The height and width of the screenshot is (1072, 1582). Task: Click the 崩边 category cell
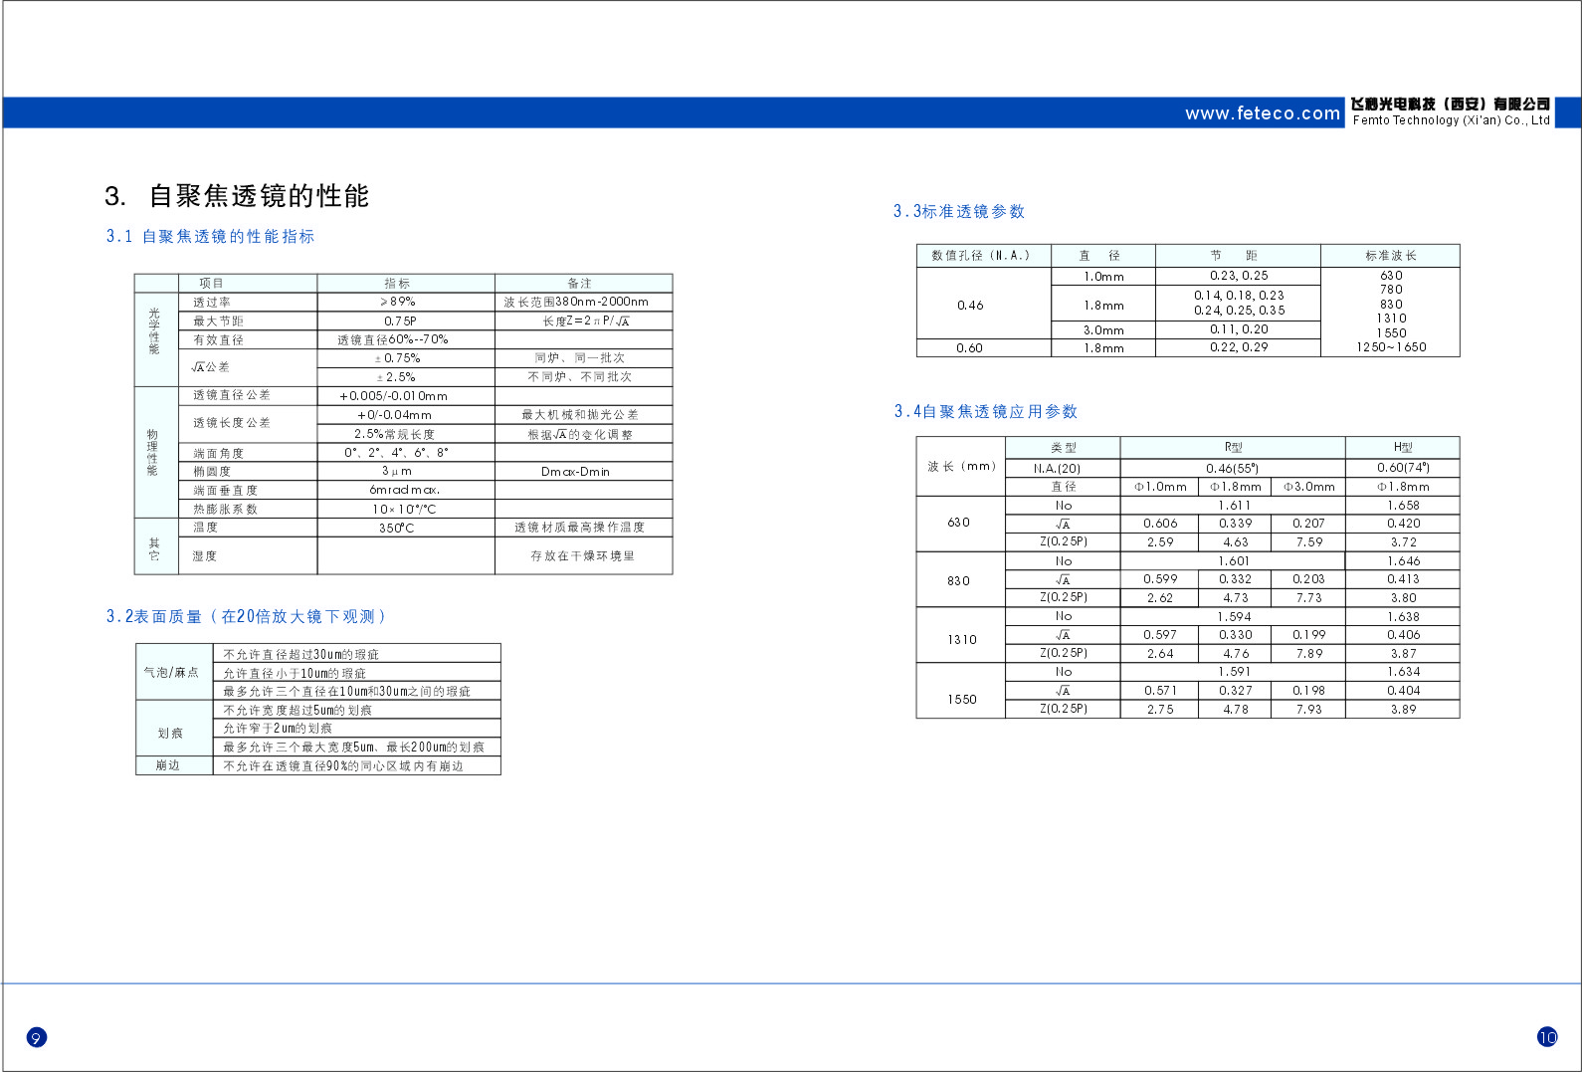[x=168, y=766]
